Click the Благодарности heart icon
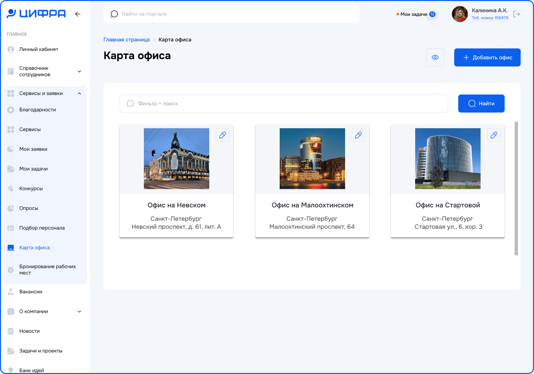The height and width of the screenshot is (374, 534). point(11,110)
